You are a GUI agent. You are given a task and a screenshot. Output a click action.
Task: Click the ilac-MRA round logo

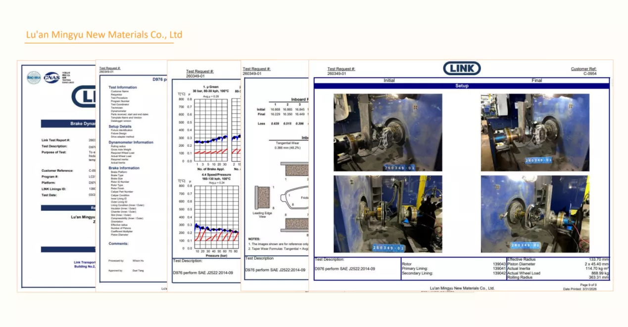[x=34, y=77]
